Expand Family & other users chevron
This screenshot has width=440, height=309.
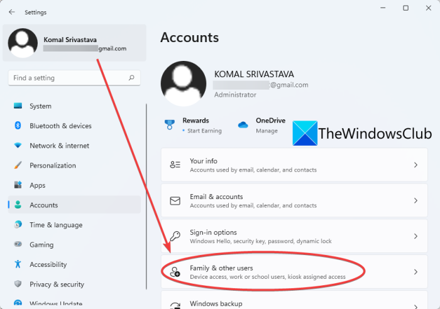pos(416,272)
